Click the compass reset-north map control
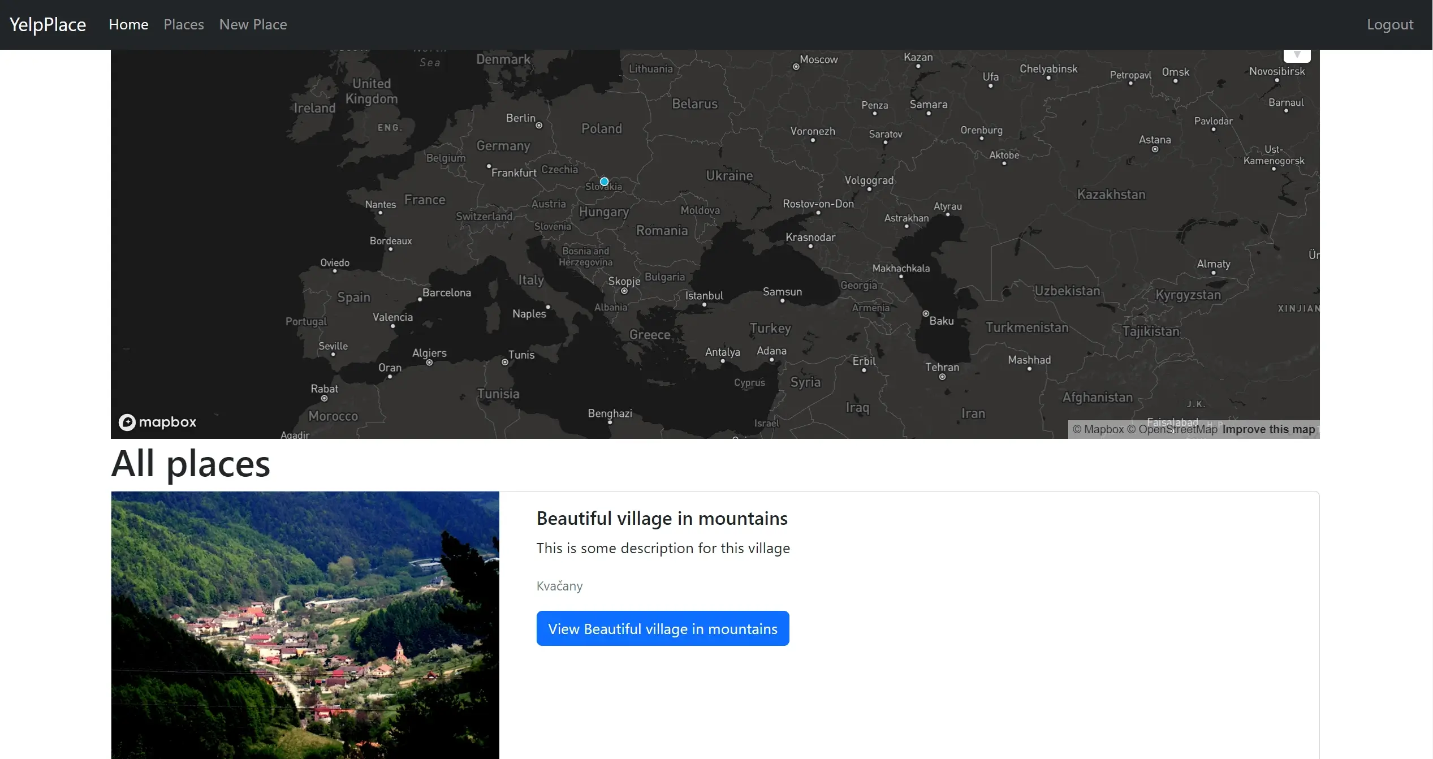This screenshot has width=1433, height=759. pyautogui.click(x=1297, y=55)
